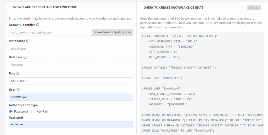Image resolution: width=268 pixels, height=135 pixels.
Task: Click the Warehouse info icon
Action: point(28,41)
